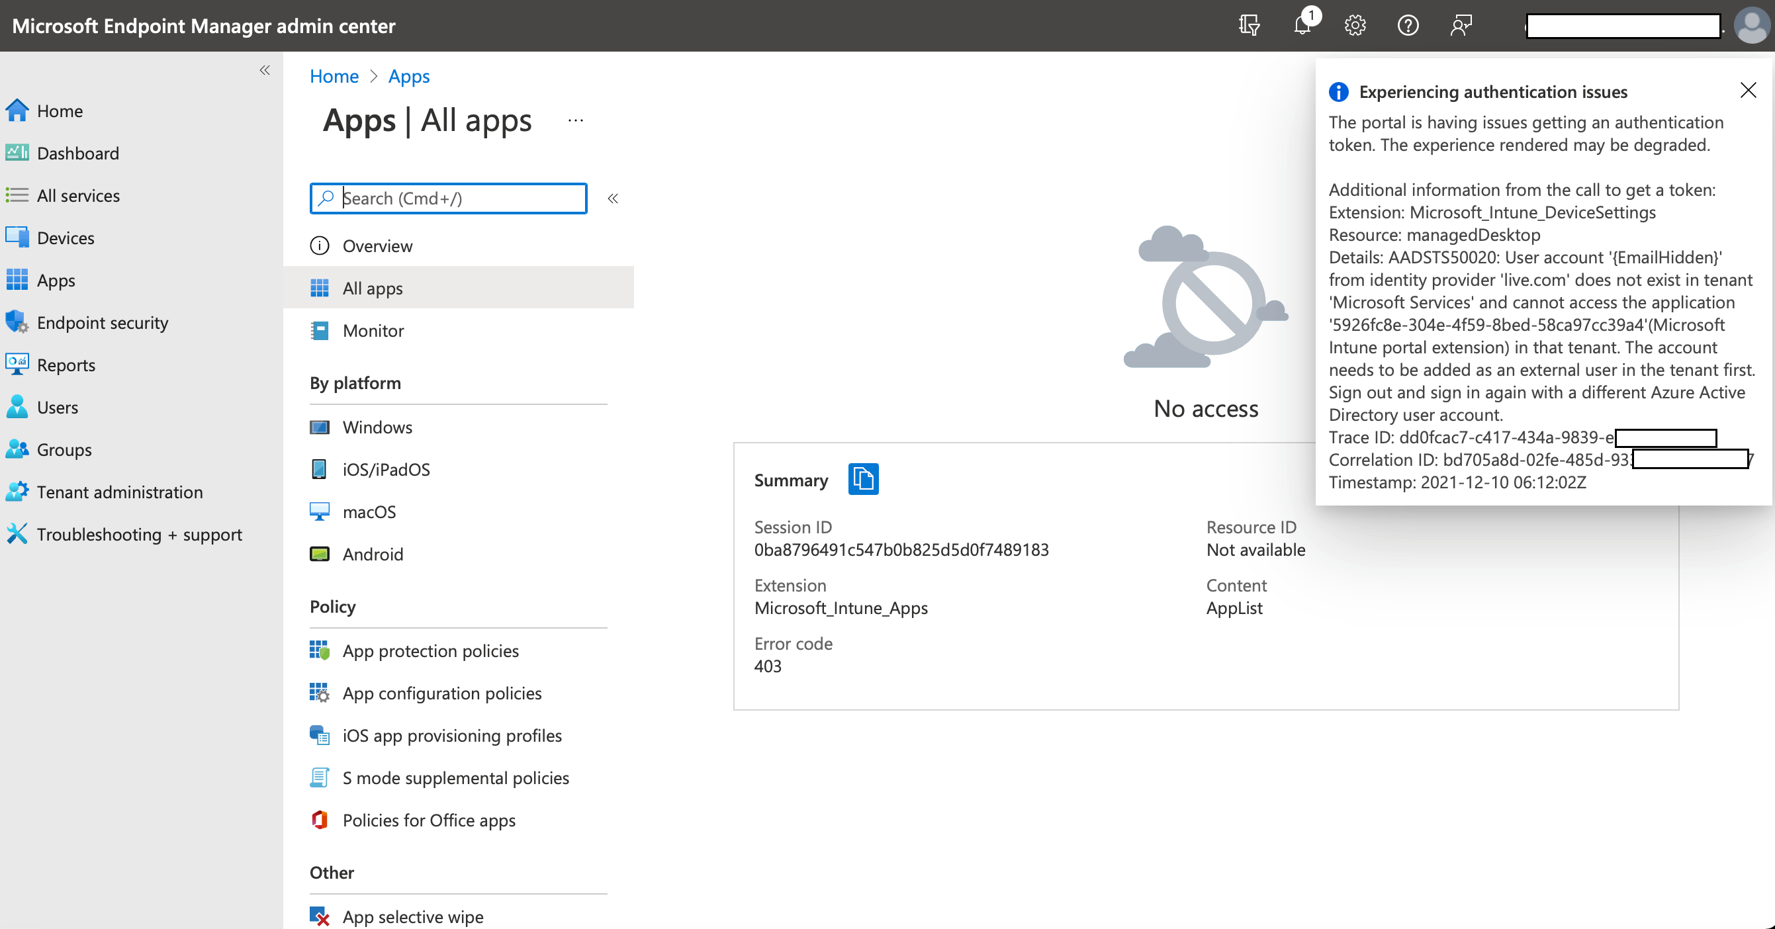Select Overview in Apps menu

pos(458,246)
